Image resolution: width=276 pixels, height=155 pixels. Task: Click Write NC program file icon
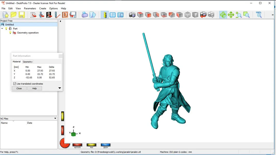tap(73, 15)
